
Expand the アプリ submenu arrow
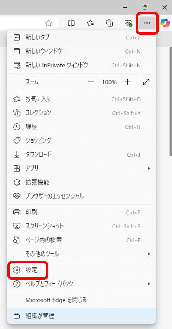(x=149, y=168)
